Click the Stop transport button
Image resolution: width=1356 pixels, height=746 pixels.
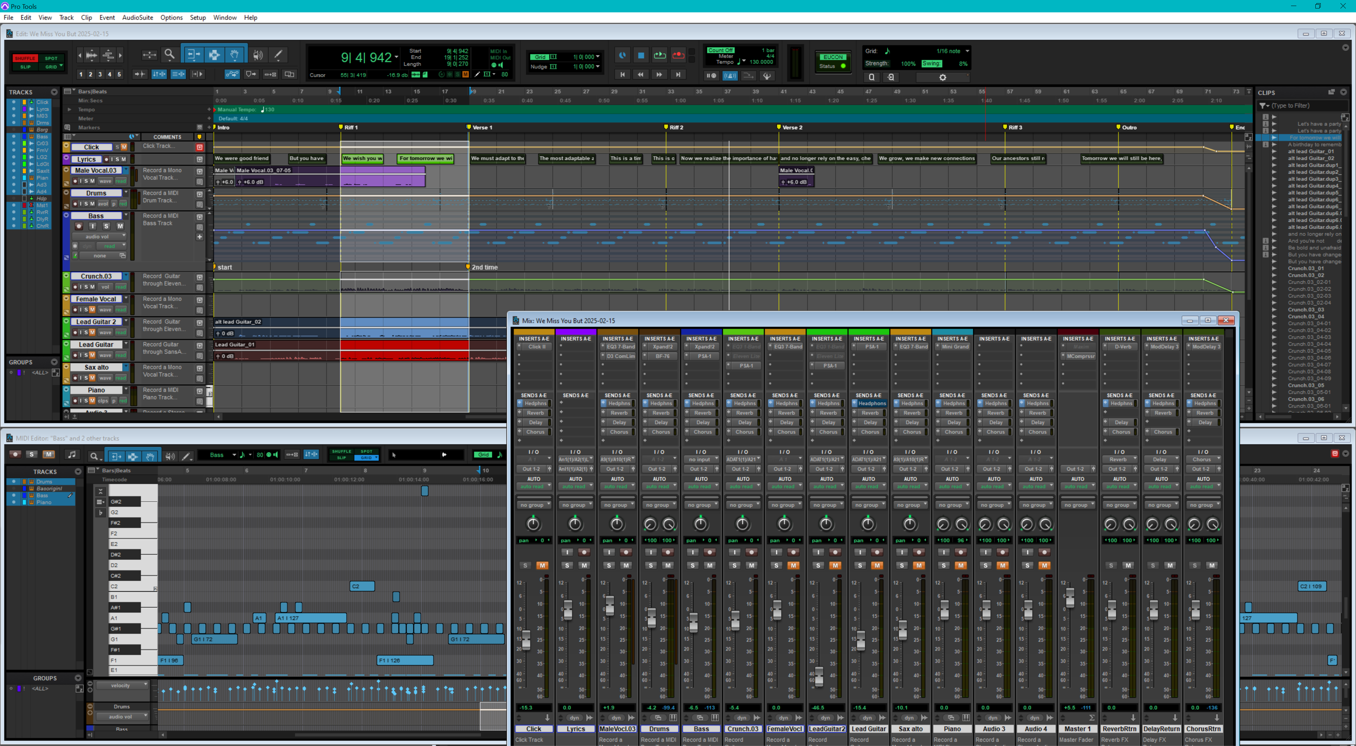(x=641, y=55)
